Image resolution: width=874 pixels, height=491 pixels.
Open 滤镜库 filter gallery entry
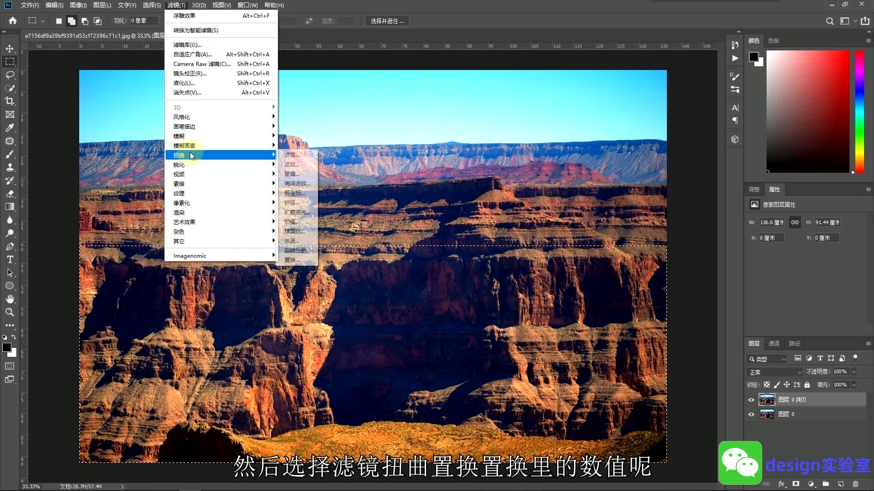187,45
